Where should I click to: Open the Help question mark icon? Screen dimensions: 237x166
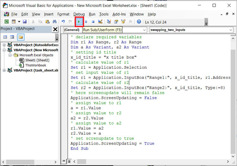[x=139, y=22]
